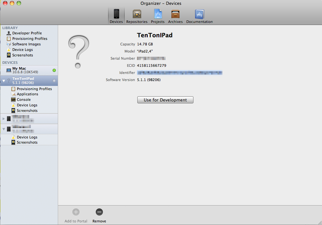Viewport: 322px width, 225px height.
Task: Click the large question mark device image
Action: (x=79, y=52)
